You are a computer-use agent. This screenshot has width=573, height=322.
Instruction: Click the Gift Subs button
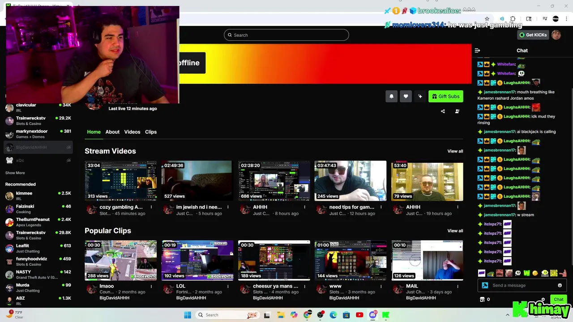coord(446,96)
